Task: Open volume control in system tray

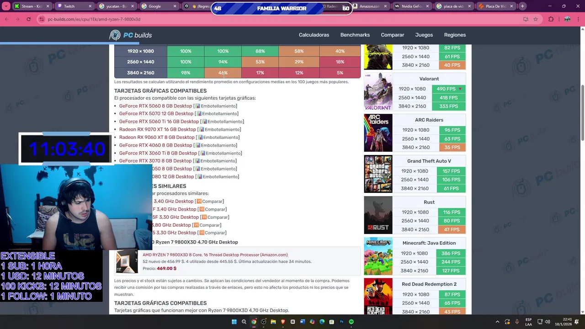Action: click(548, 322)
